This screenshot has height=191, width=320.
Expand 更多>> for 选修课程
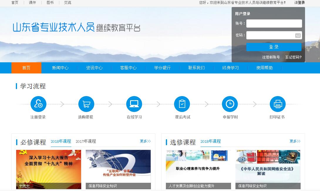295,141
